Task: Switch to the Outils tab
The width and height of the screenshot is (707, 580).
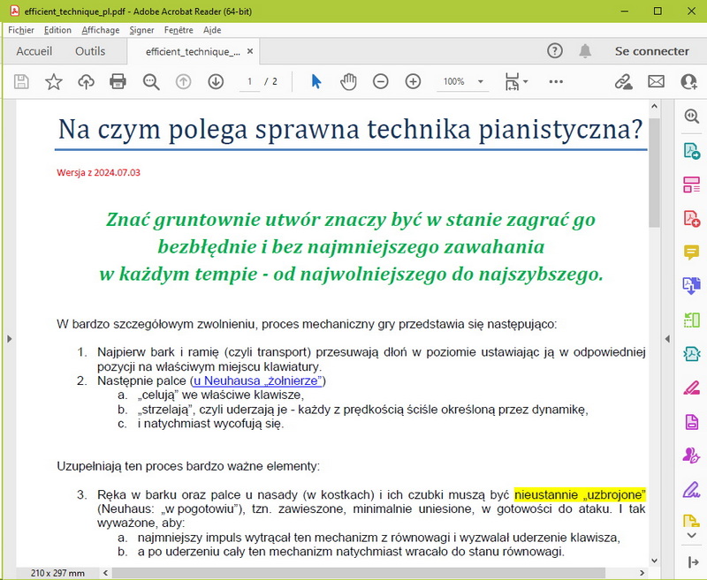Action: 90,51
